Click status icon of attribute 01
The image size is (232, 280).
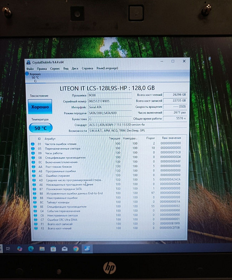point(33,144)
